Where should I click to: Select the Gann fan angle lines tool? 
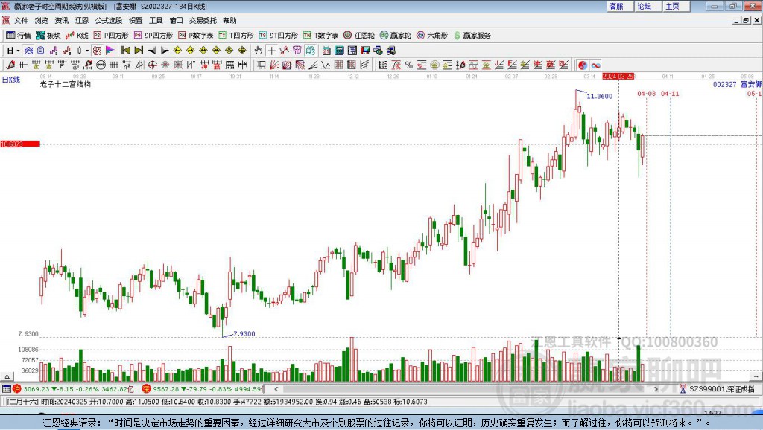(x=274, y=65)
